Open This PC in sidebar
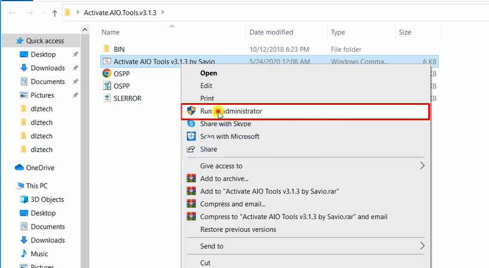Image resolution: width=489 pixels, height=268 pixels. (x=36, y=186)
